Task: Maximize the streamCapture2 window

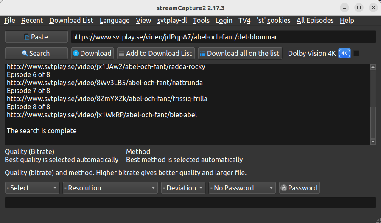Action: (359, 8)
